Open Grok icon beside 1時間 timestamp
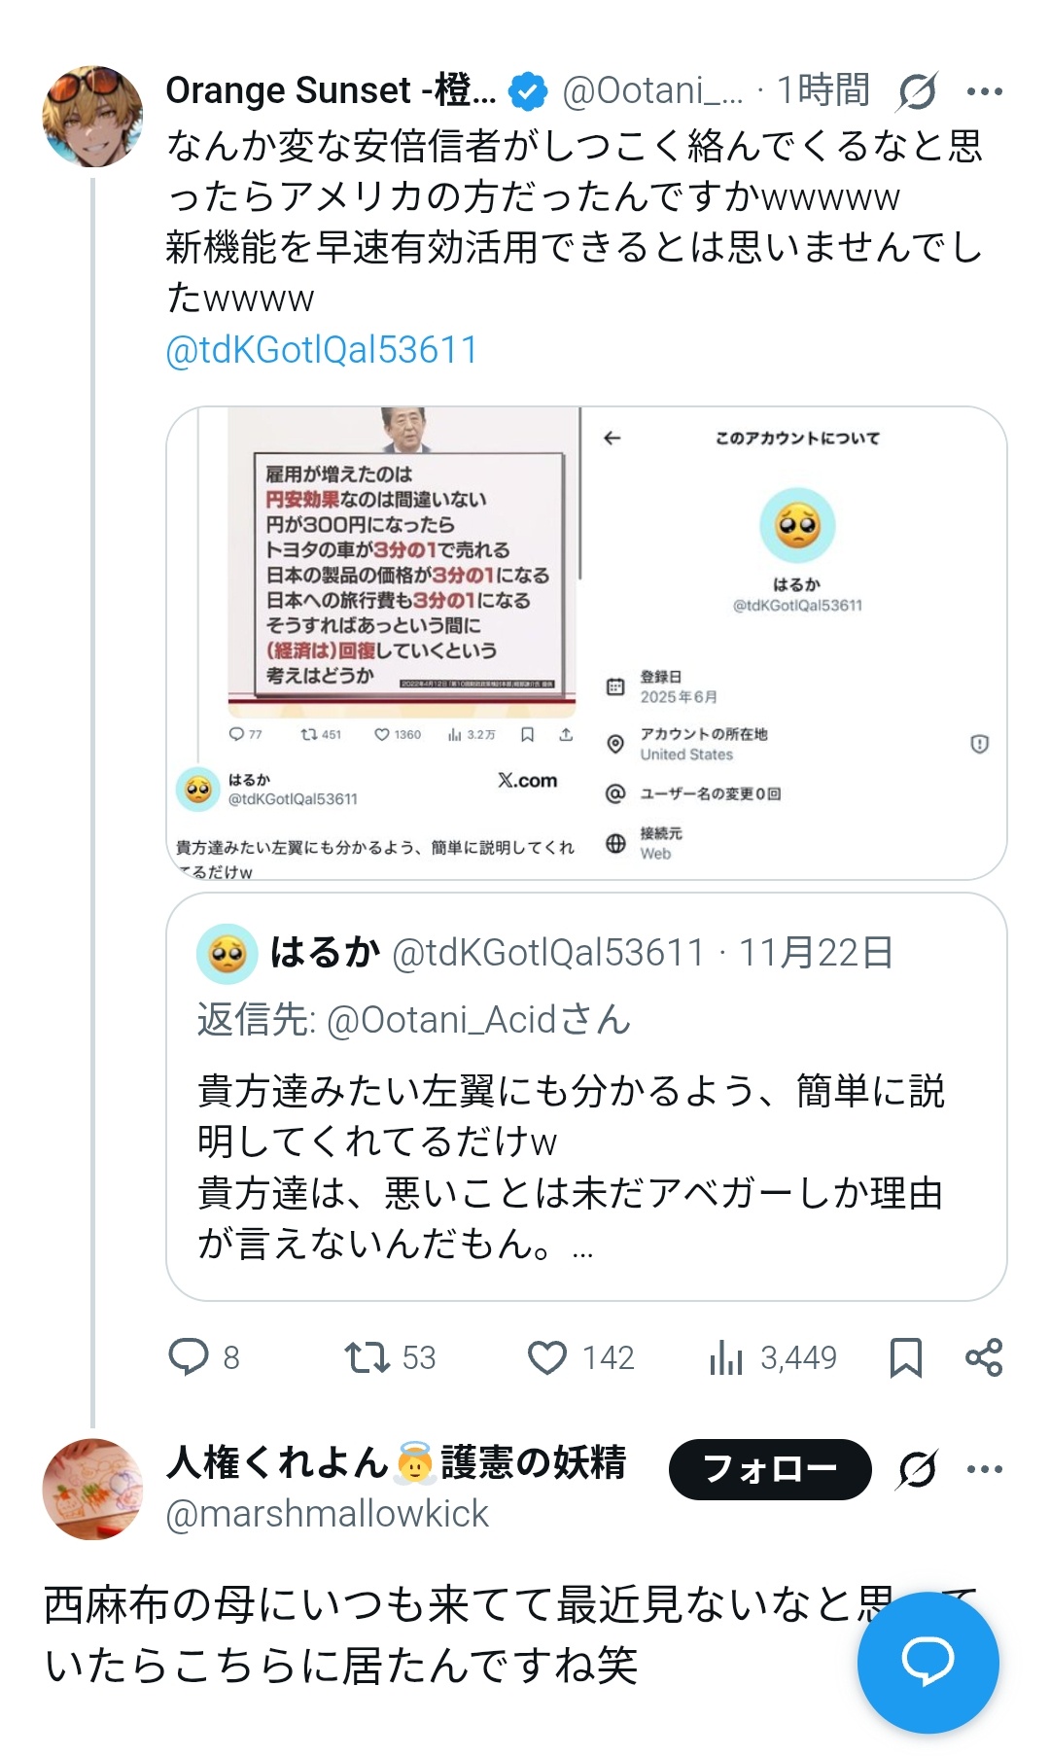 point(917,91)
